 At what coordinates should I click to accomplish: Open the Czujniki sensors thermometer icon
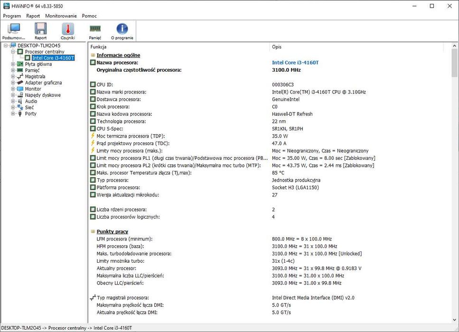pyautogui.click(x=68, y=29)
